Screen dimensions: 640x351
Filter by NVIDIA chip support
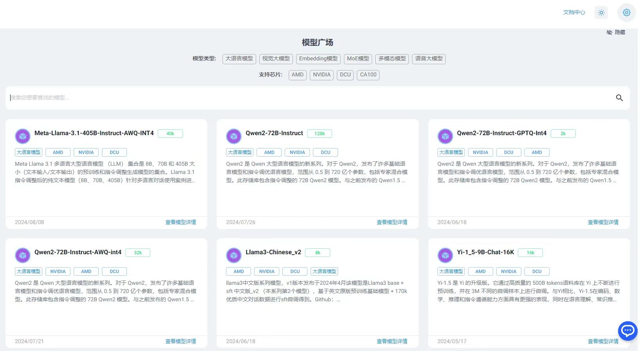click(x=322, y=75)
